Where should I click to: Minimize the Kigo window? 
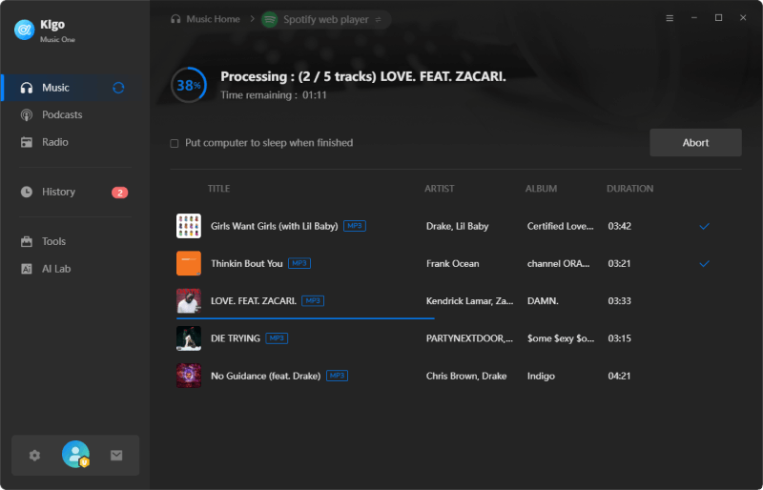[x=694, y=18]
